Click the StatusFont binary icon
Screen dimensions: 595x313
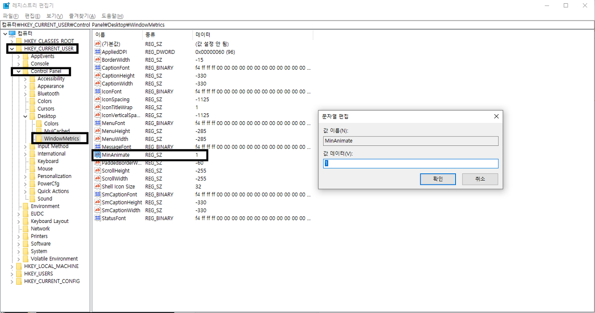click(98, 218)
